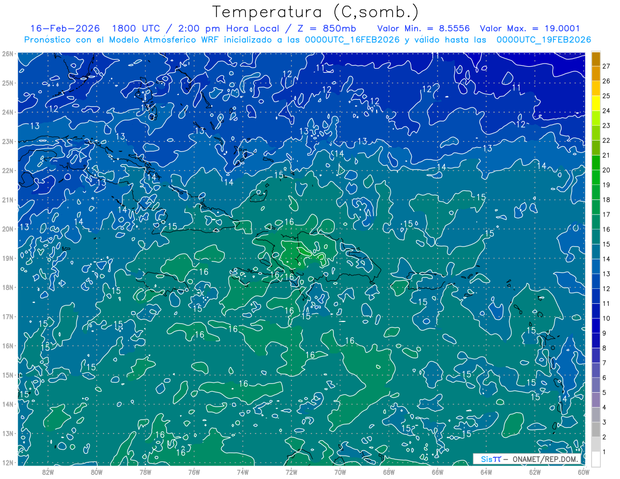Screen dimensions: 620x479
Task: Click colorbar legend label 22
Action: click(x=606, y=140)
